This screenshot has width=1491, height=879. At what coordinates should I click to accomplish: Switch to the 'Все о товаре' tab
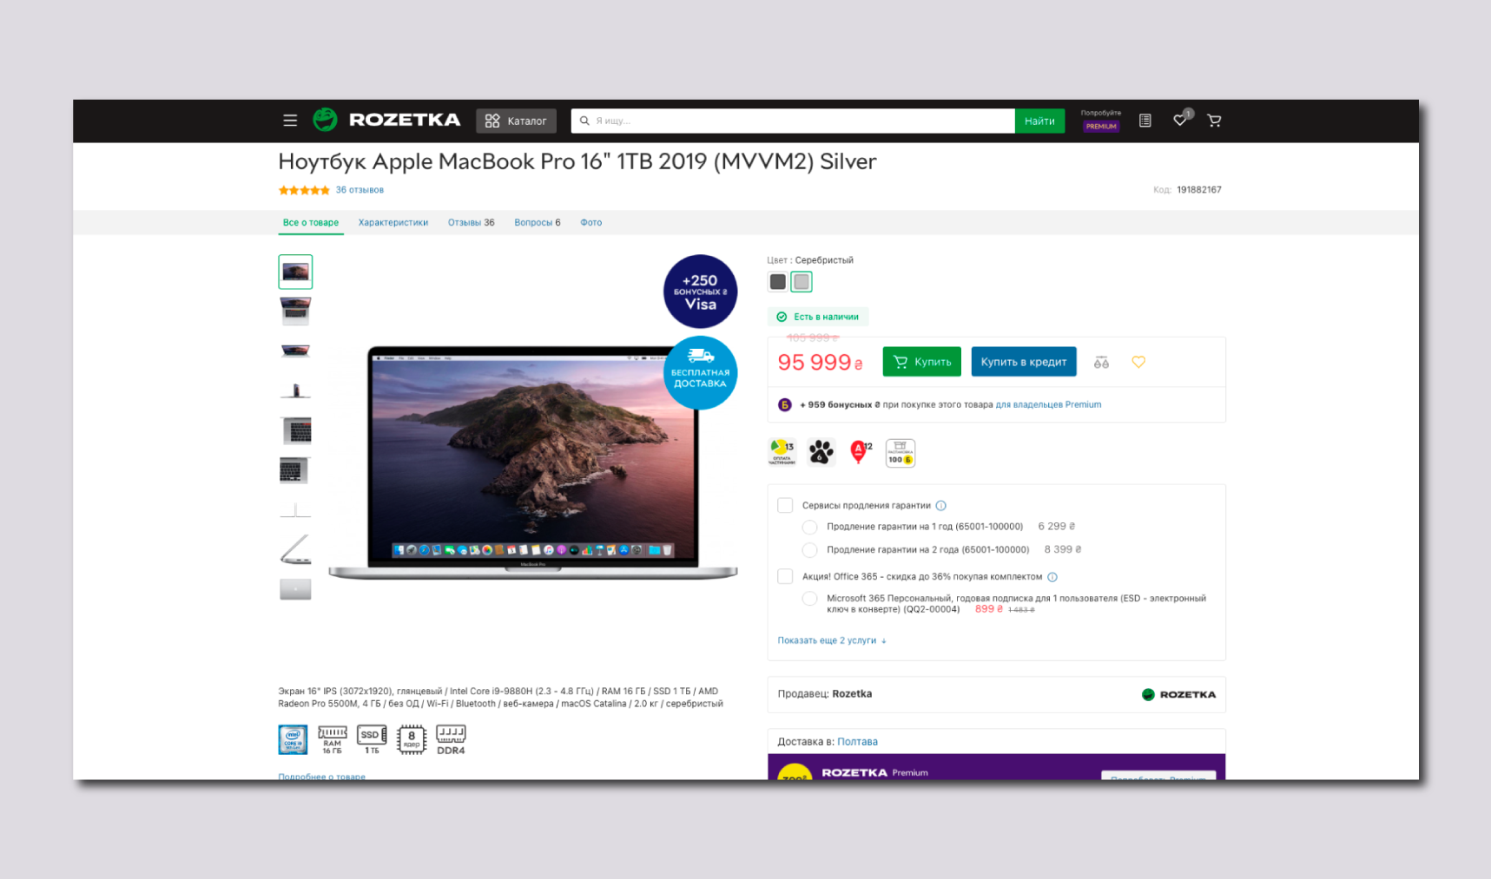click(x=311, y=223)
